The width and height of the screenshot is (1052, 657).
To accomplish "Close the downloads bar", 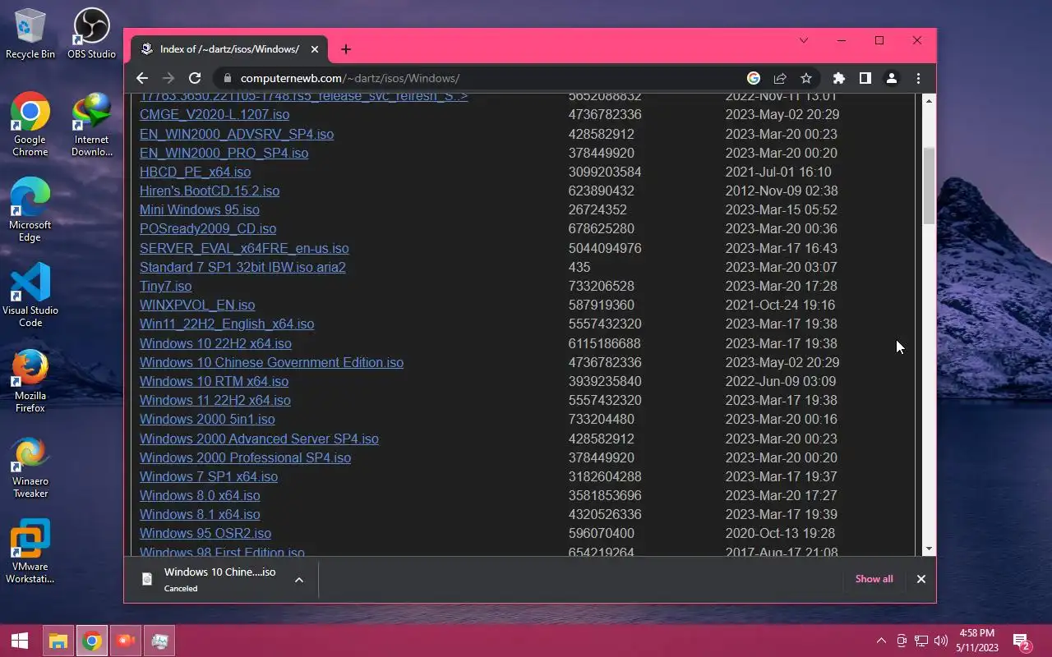I will pyautogui.click(x=921, y=579).
